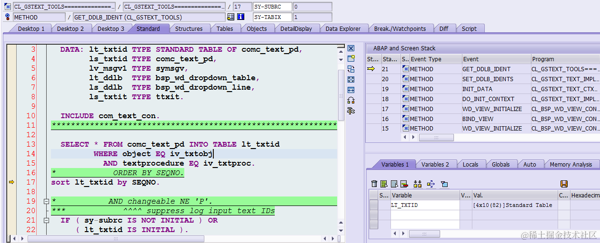The image size is (600, 243).
Task: Click the blue information icon
Action: (240, 17)
